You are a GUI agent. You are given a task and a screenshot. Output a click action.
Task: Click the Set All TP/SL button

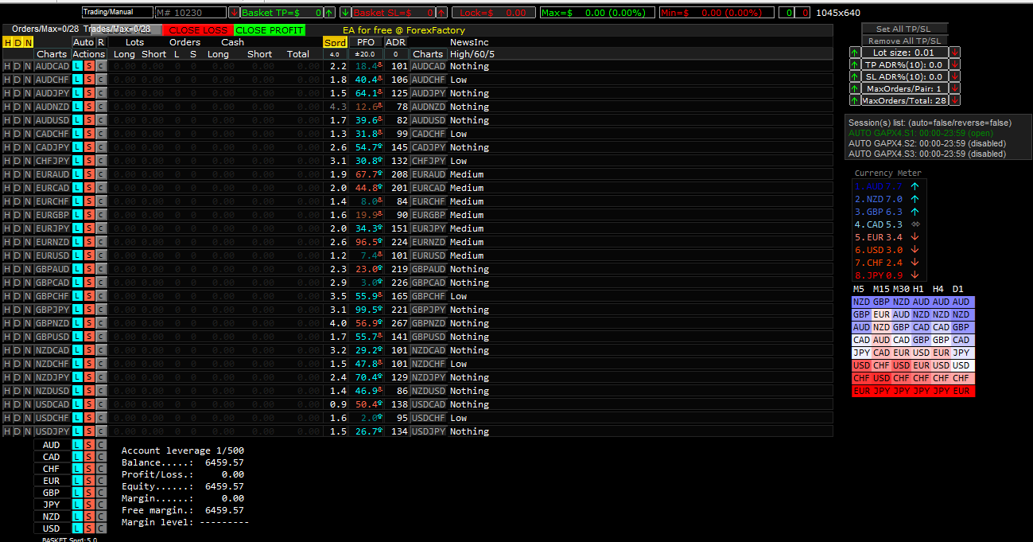coord(905,29)
